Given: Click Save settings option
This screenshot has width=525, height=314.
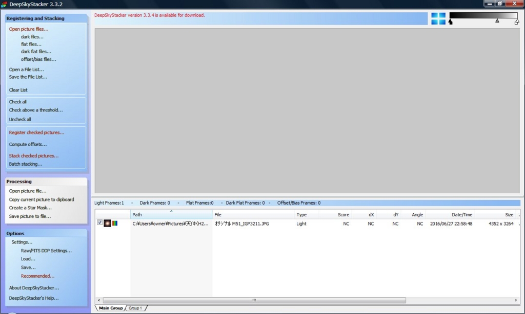Looking at the screenshot, I should (x=28, y=267).
